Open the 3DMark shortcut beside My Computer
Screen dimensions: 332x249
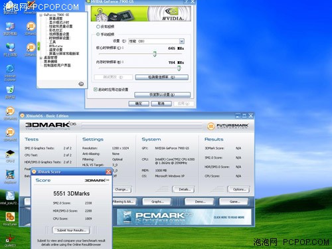(x=31, y=27)
